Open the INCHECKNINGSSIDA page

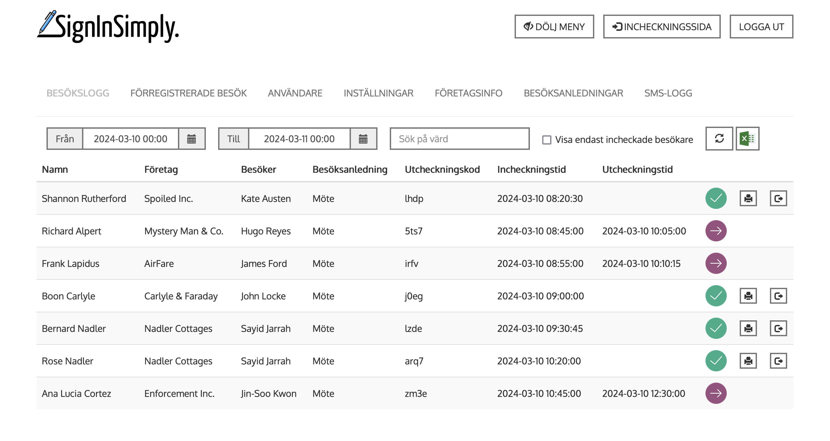(x=661, y=27)
